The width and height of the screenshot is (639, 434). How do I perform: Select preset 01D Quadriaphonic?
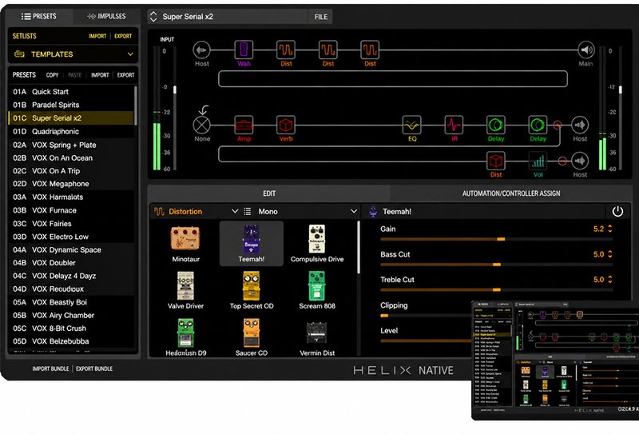point(71,131)
